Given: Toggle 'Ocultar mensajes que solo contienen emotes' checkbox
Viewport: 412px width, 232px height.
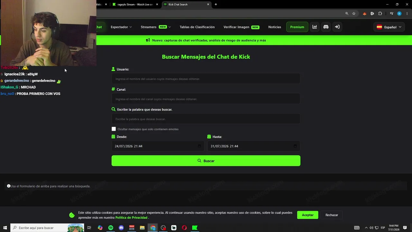Looking at the screenshot, I should pos(114,129).
